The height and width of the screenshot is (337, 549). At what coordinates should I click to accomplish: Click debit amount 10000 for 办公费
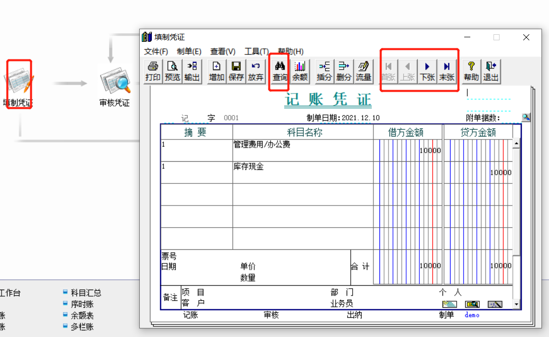pos(430,151)
